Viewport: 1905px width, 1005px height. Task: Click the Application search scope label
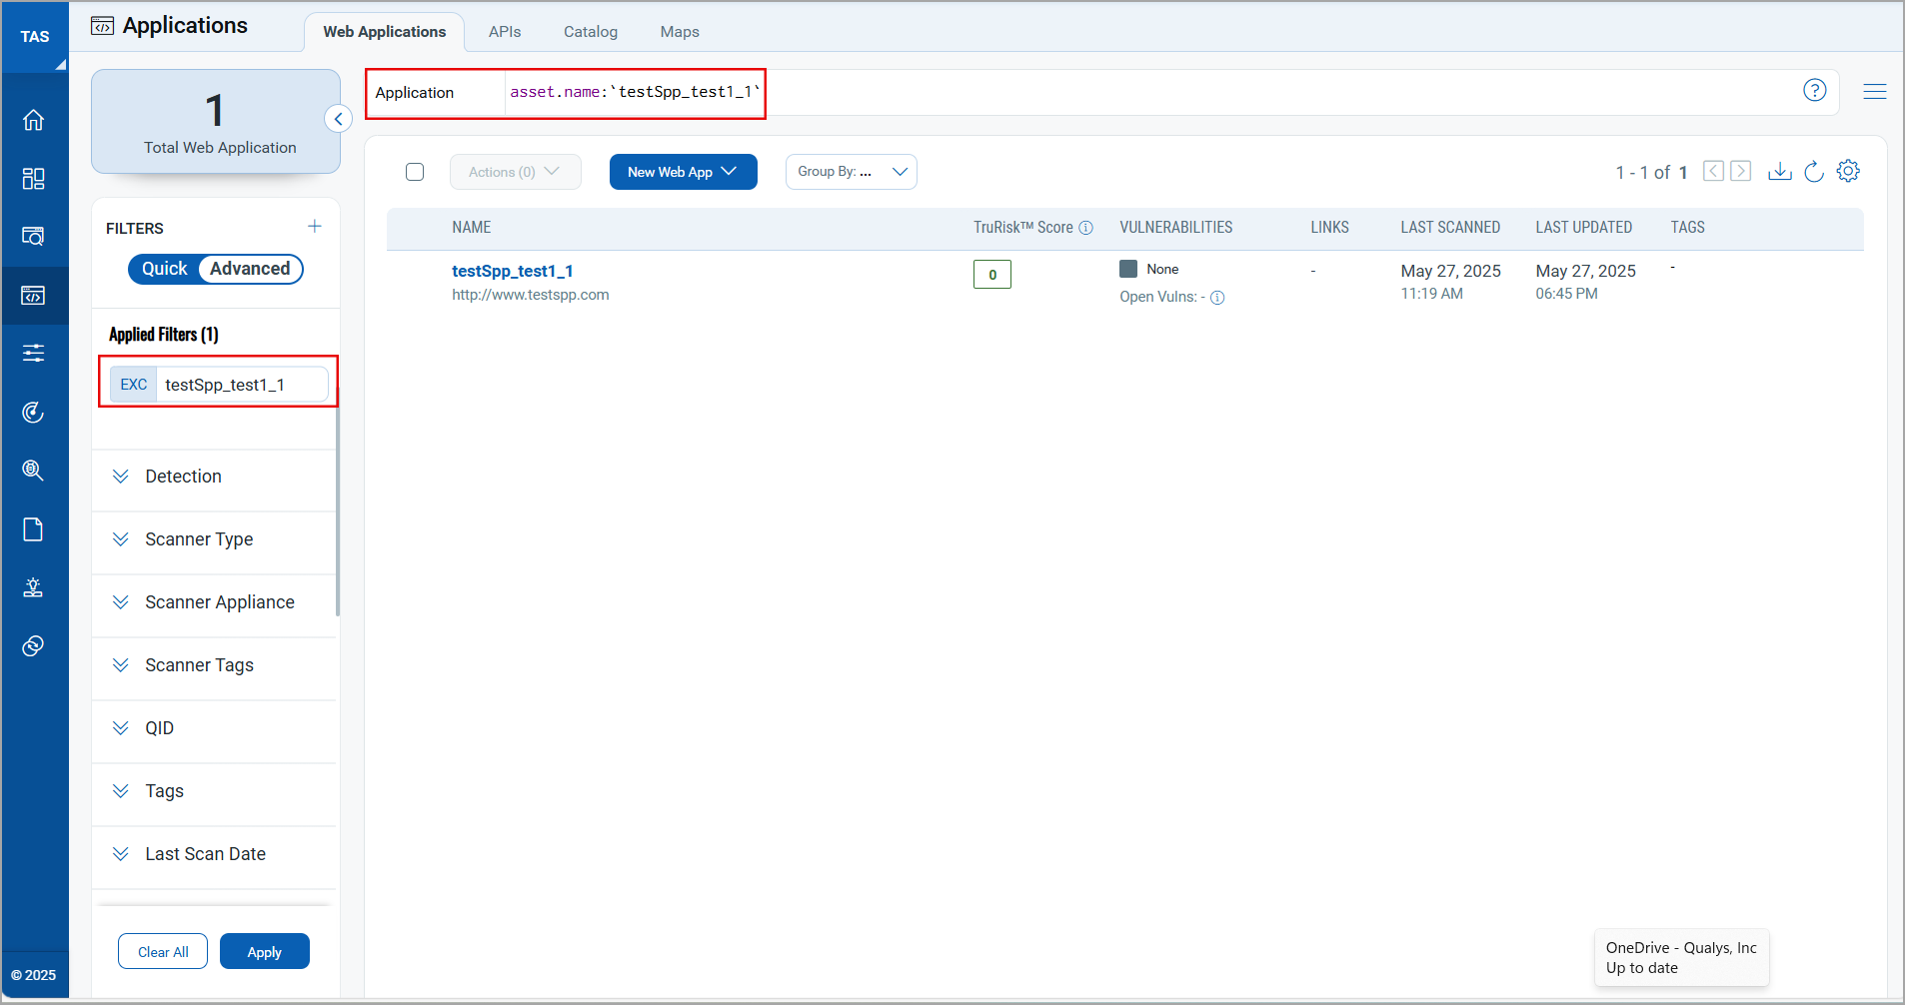415,93
